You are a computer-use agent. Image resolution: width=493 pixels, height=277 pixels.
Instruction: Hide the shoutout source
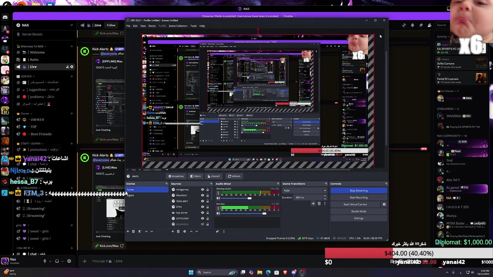click(203, 195)
